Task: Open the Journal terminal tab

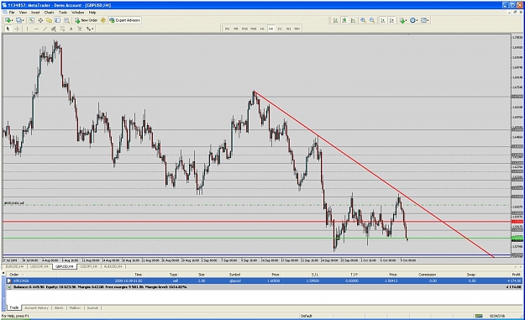Action: click(92, 308)
